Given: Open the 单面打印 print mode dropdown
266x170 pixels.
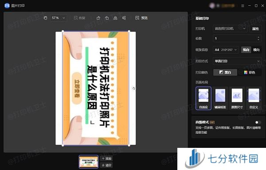Looking at the screenshot, I should [x=237, y=61].
